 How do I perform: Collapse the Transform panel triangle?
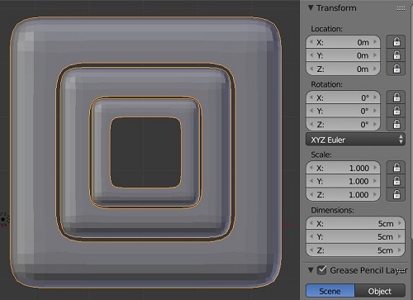pos(311,8)
